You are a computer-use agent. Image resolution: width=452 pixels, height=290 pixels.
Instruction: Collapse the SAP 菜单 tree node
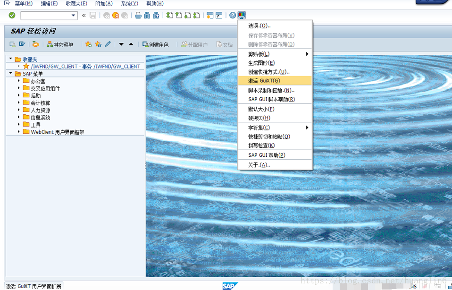[x=11, y=74]
